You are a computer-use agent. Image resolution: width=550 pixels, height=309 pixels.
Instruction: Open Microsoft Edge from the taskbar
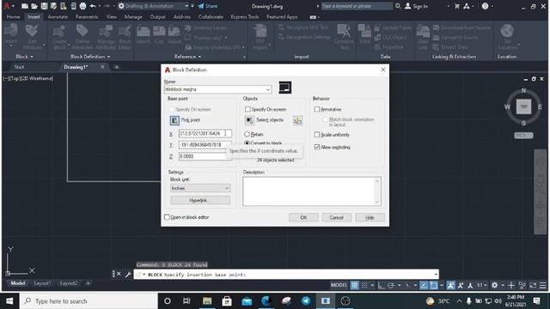266,301
